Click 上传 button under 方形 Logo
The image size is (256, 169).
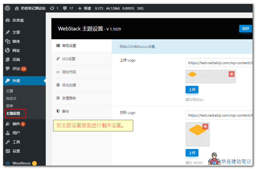[192, 153]
